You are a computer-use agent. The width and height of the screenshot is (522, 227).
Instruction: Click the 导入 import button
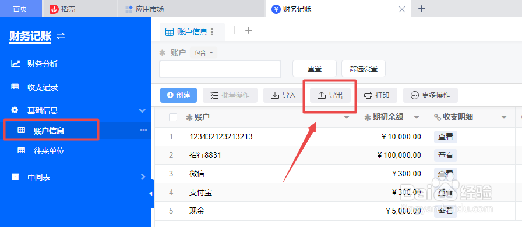[283, 95]
